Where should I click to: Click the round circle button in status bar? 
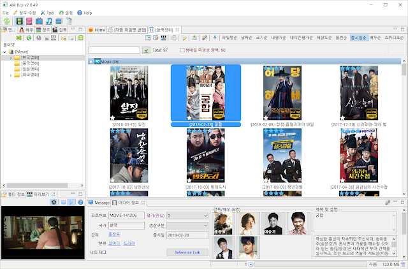(251, 265)
